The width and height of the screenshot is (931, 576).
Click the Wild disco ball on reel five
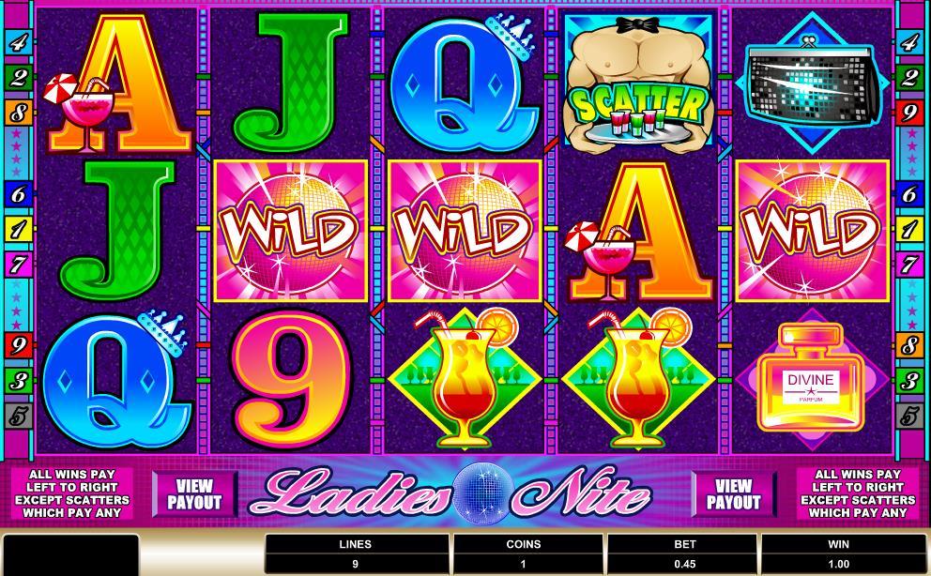[812, 230]
